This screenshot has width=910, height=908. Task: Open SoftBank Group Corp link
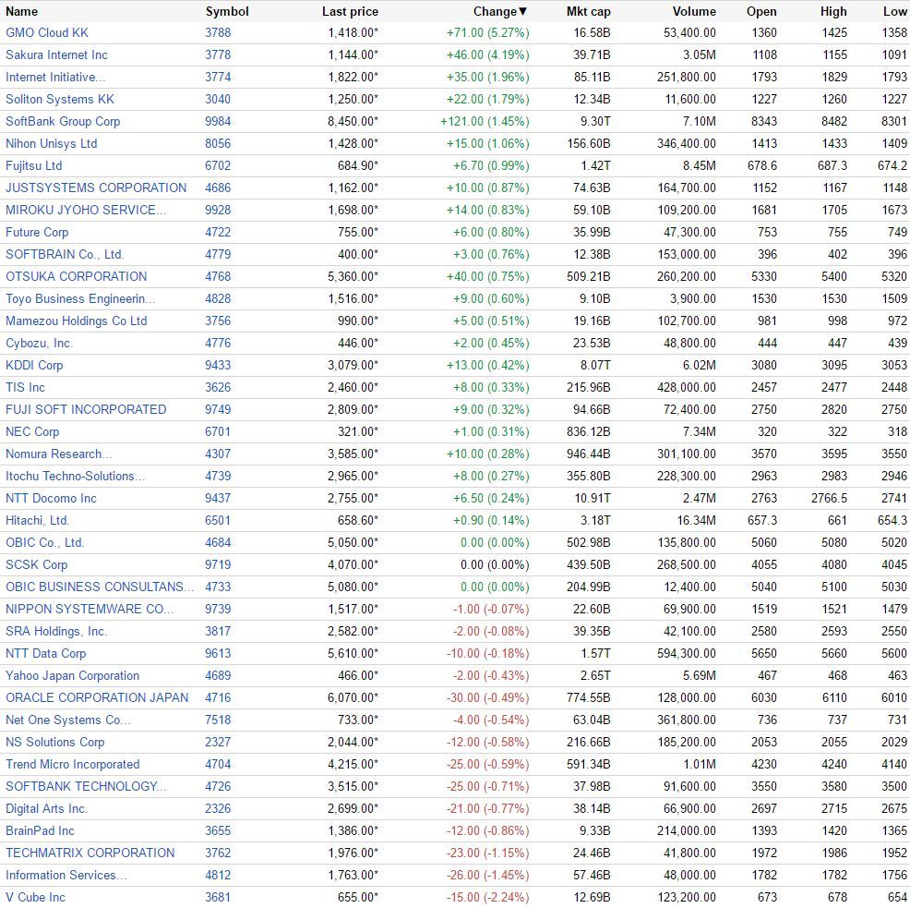pos(63,121)
